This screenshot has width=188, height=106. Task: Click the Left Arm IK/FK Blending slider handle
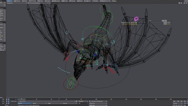point(136,24)
